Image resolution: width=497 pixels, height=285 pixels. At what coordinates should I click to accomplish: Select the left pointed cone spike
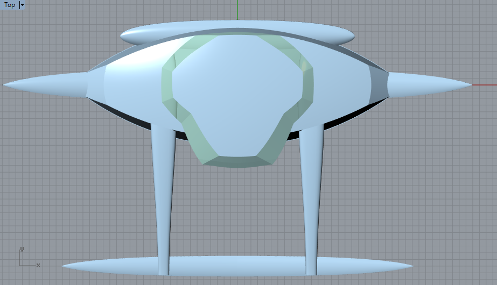(44, 85)
